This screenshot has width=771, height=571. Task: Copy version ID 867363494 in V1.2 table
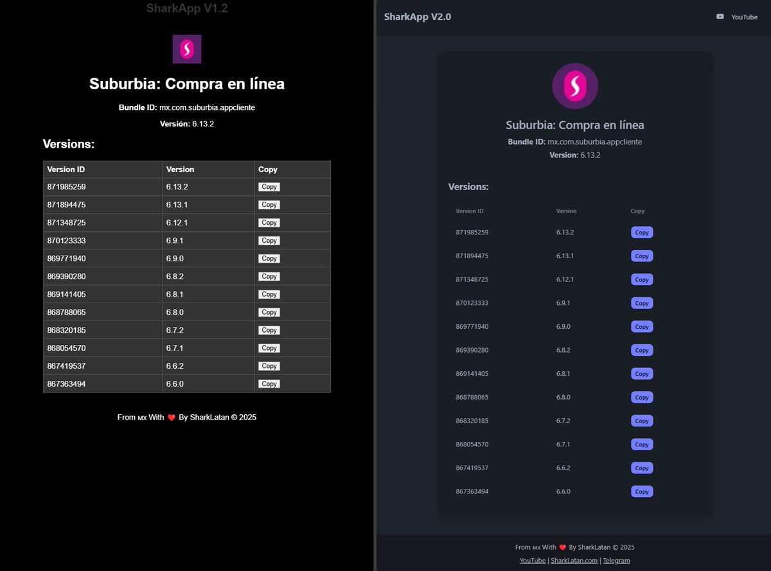269,384
